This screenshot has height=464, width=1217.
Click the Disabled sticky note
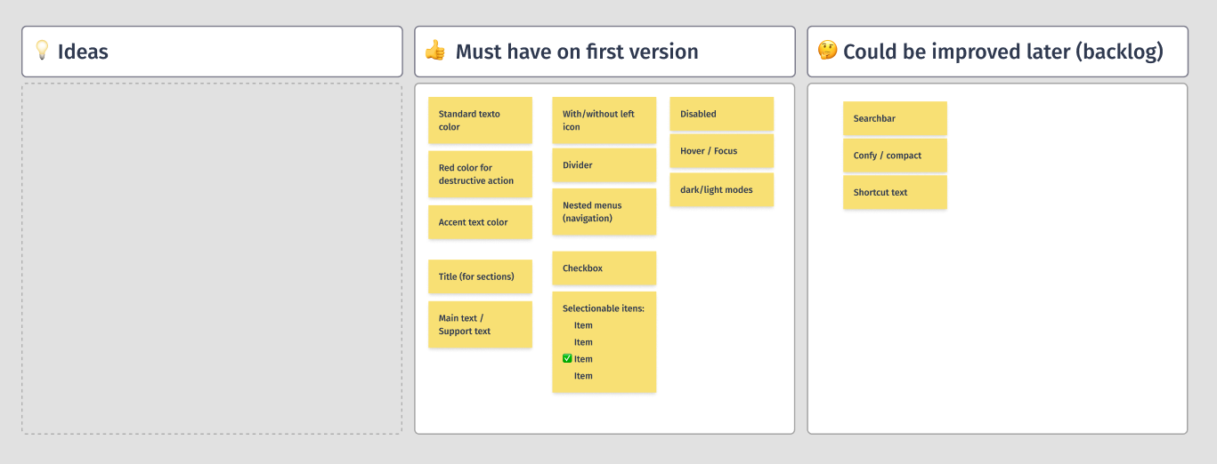tap(721, 114)
